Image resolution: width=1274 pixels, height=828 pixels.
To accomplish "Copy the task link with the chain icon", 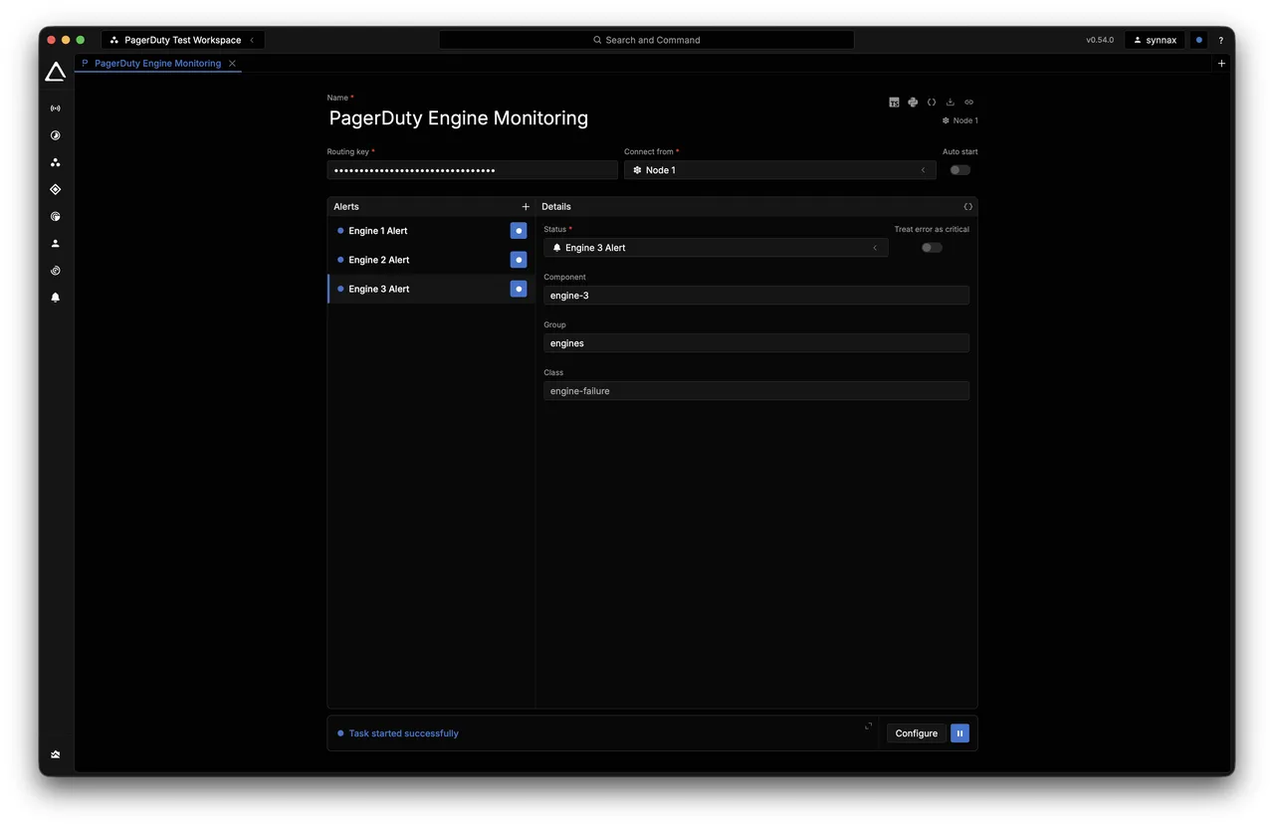I will [x=969, y=103].
